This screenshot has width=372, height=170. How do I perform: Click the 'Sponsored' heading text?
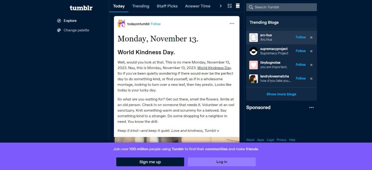tap(258, 108)
